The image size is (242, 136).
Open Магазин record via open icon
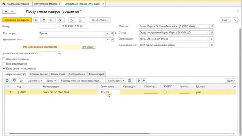212,26
